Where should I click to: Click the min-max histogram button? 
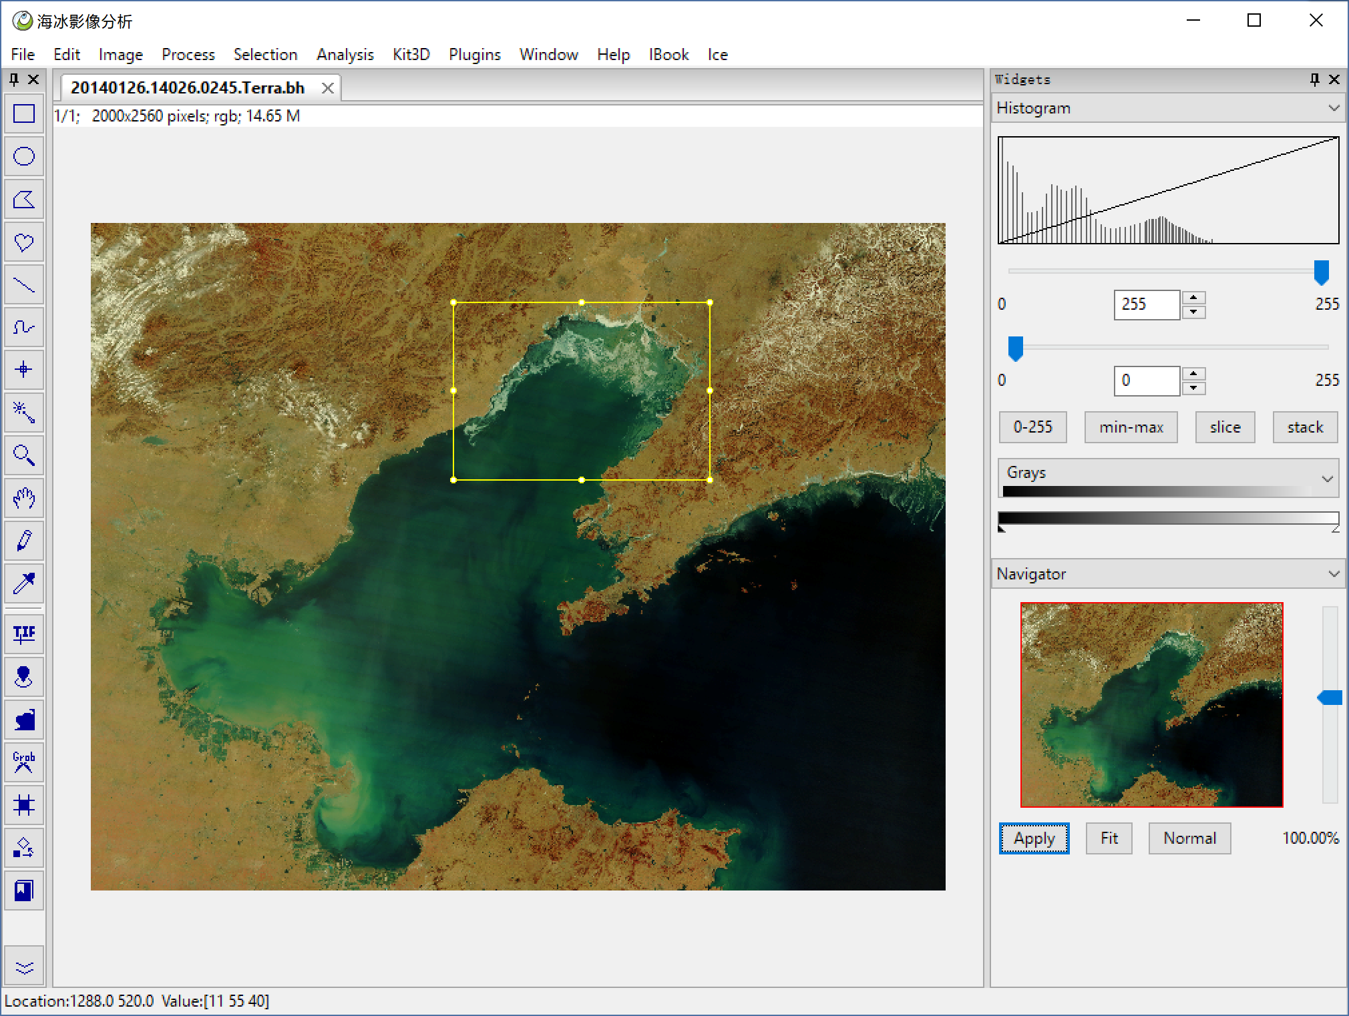[1131, 427]
